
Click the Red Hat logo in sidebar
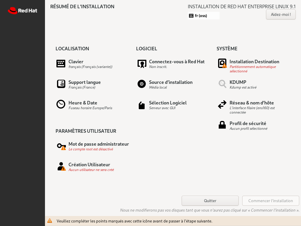[x=22, y=11]
